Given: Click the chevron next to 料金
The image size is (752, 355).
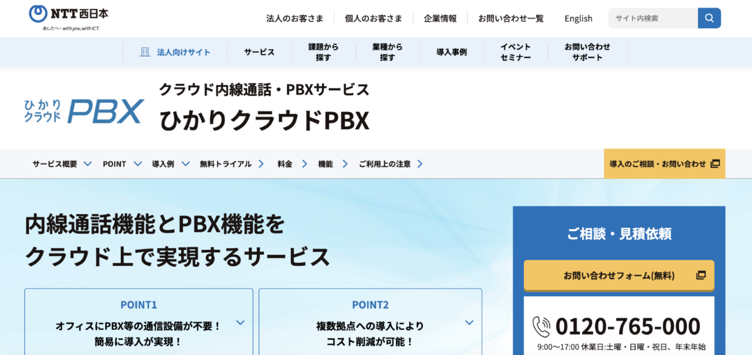Looking at the screenshot, I should coord(305,164).
